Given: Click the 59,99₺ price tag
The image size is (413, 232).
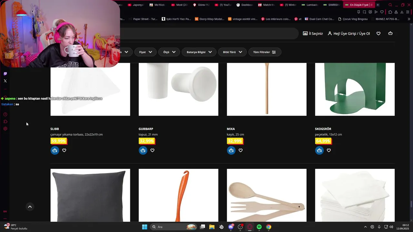Looking at the screenshot, I should (59, 141).
